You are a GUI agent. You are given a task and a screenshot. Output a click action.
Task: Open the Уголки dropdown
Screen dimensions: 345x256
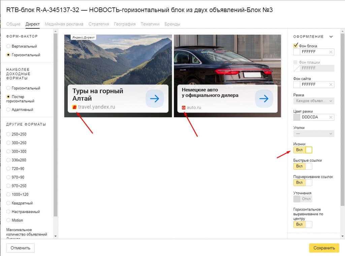[x=314, y=134]
